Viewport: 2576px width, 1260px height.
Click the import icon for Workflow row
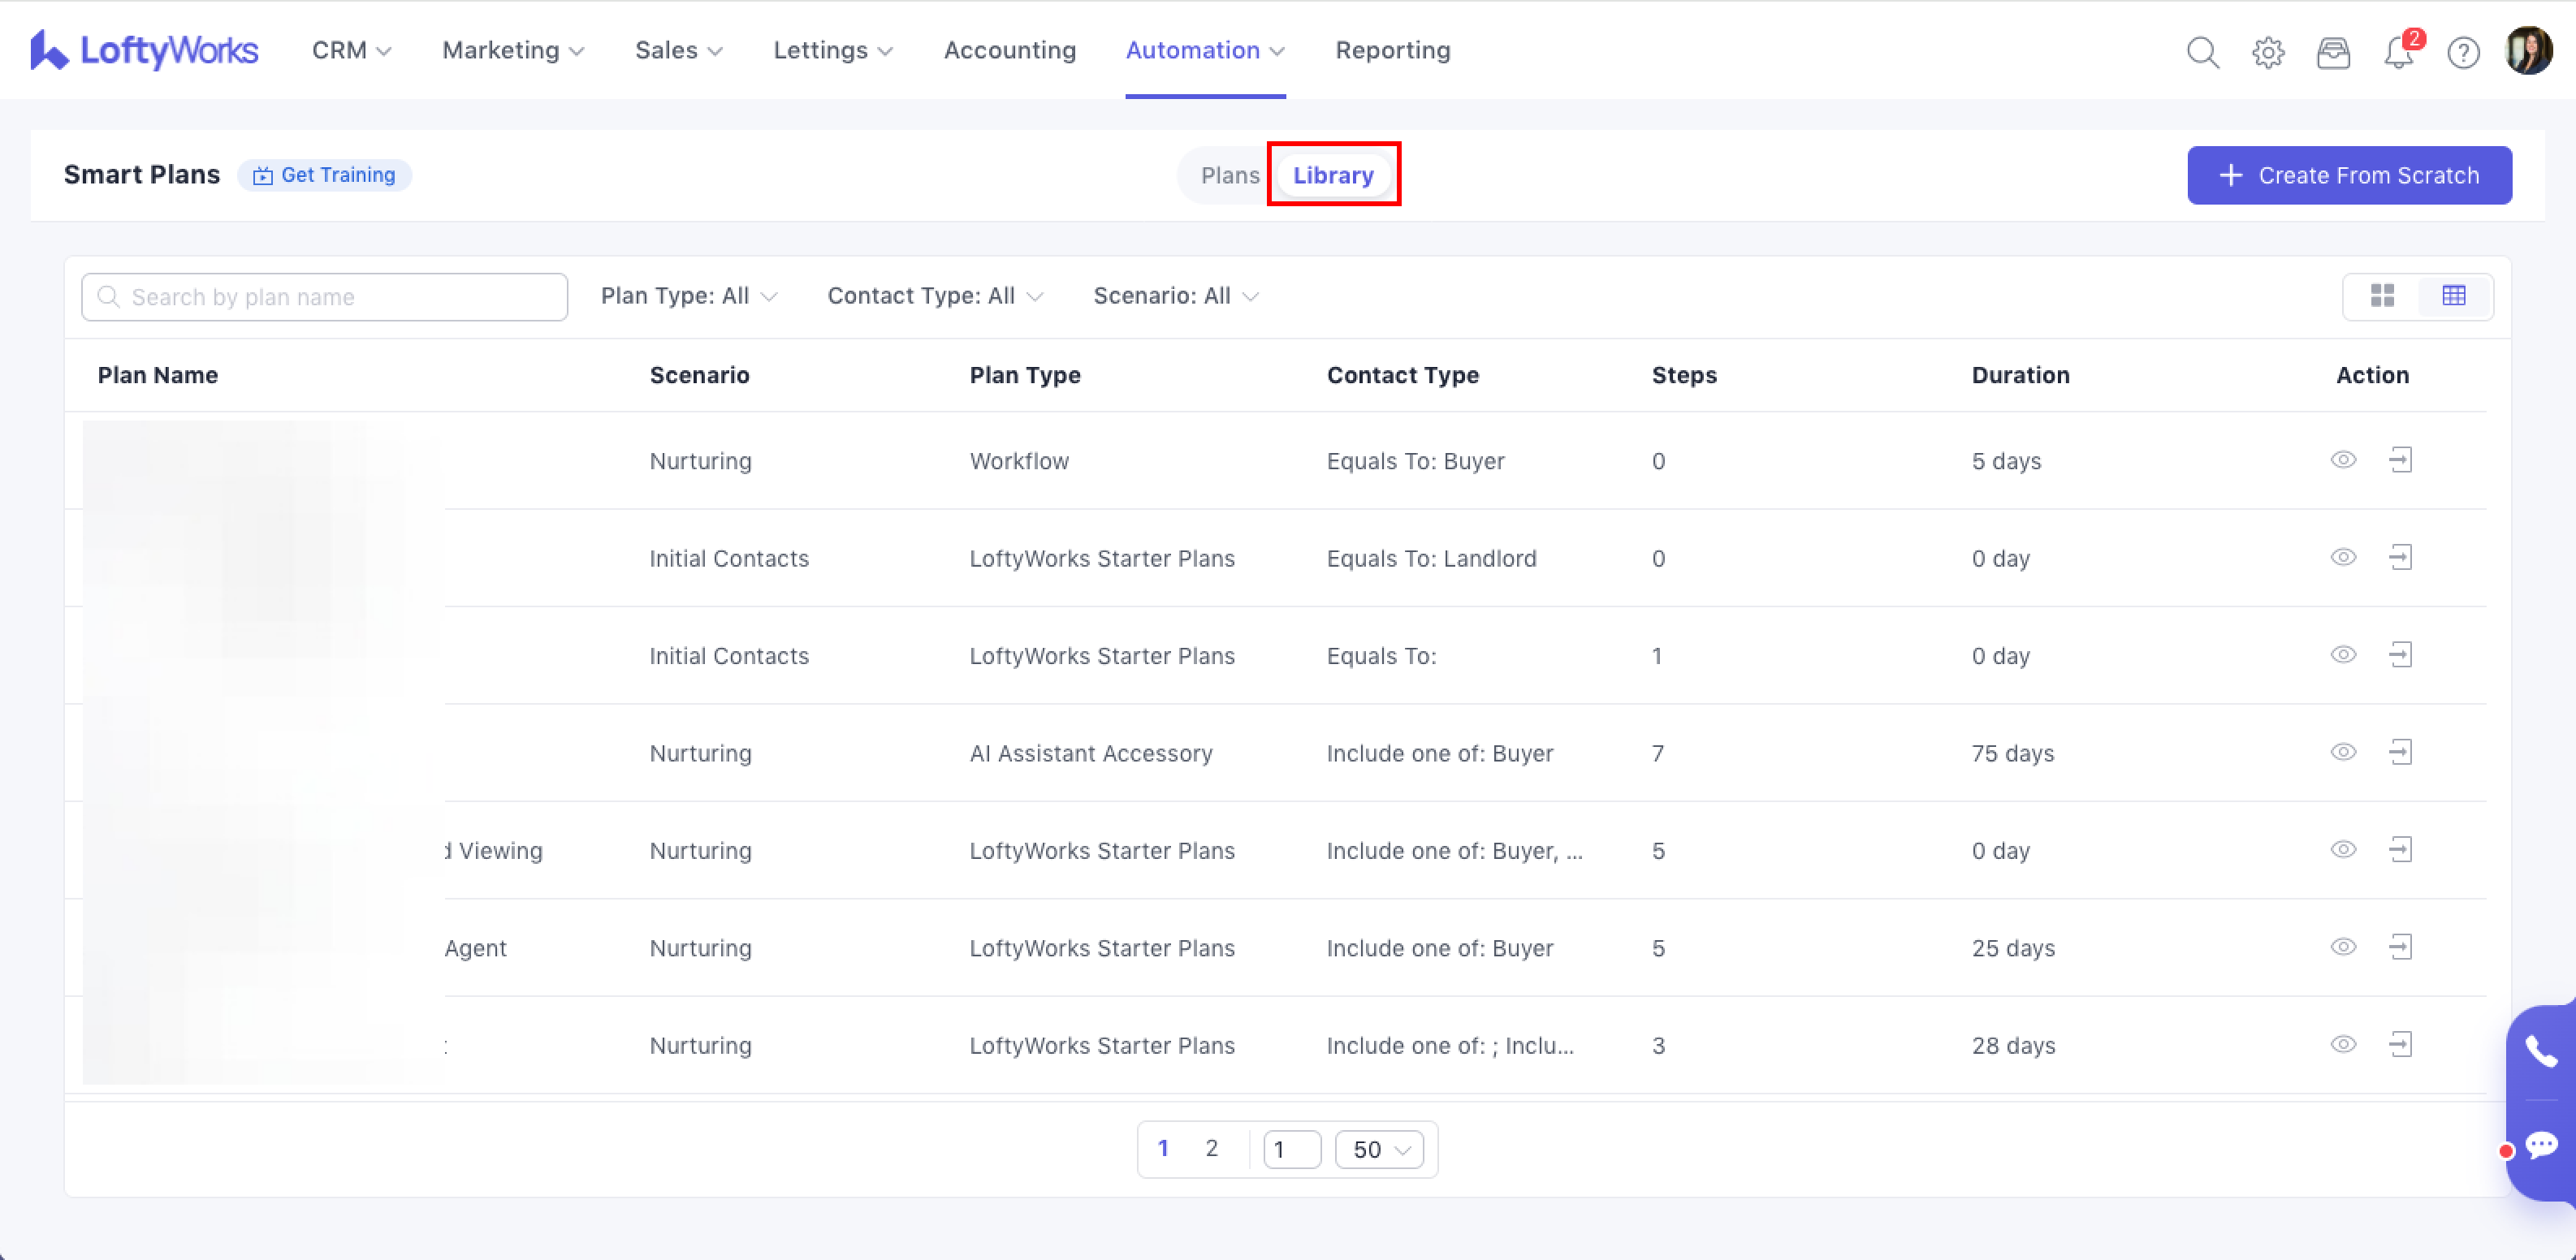(2400, 460)
